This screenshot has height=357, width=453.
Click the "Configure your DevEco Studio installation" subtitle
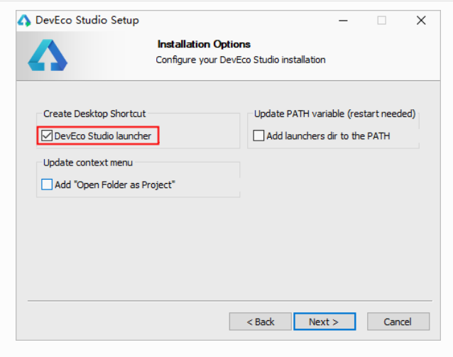[241, 60]
